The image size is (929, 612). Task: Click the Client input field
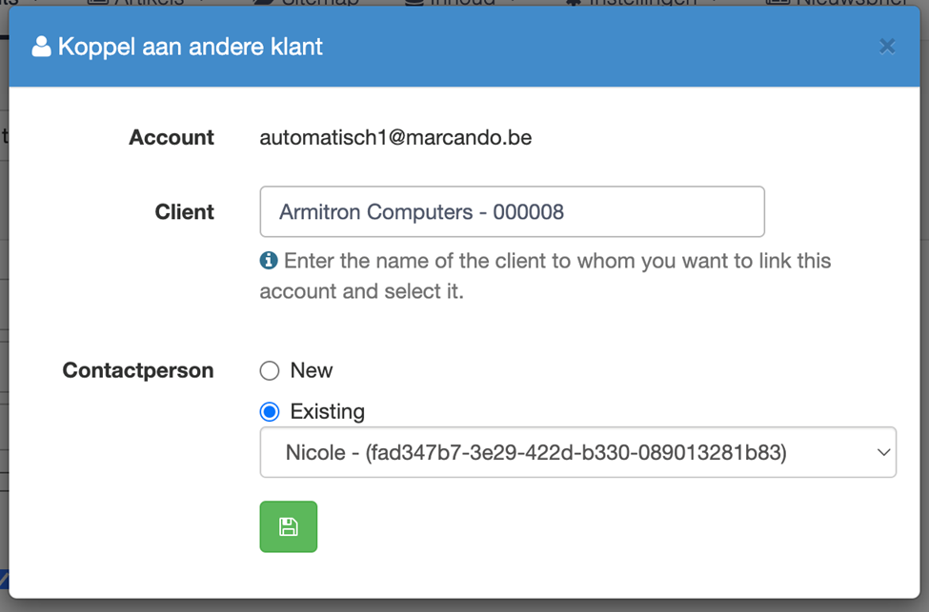(512, 211)
